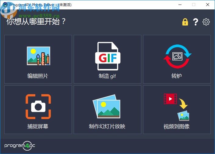Click the 捕捉屏幕 label
This screenshot has width=215, height=154.
38,126
